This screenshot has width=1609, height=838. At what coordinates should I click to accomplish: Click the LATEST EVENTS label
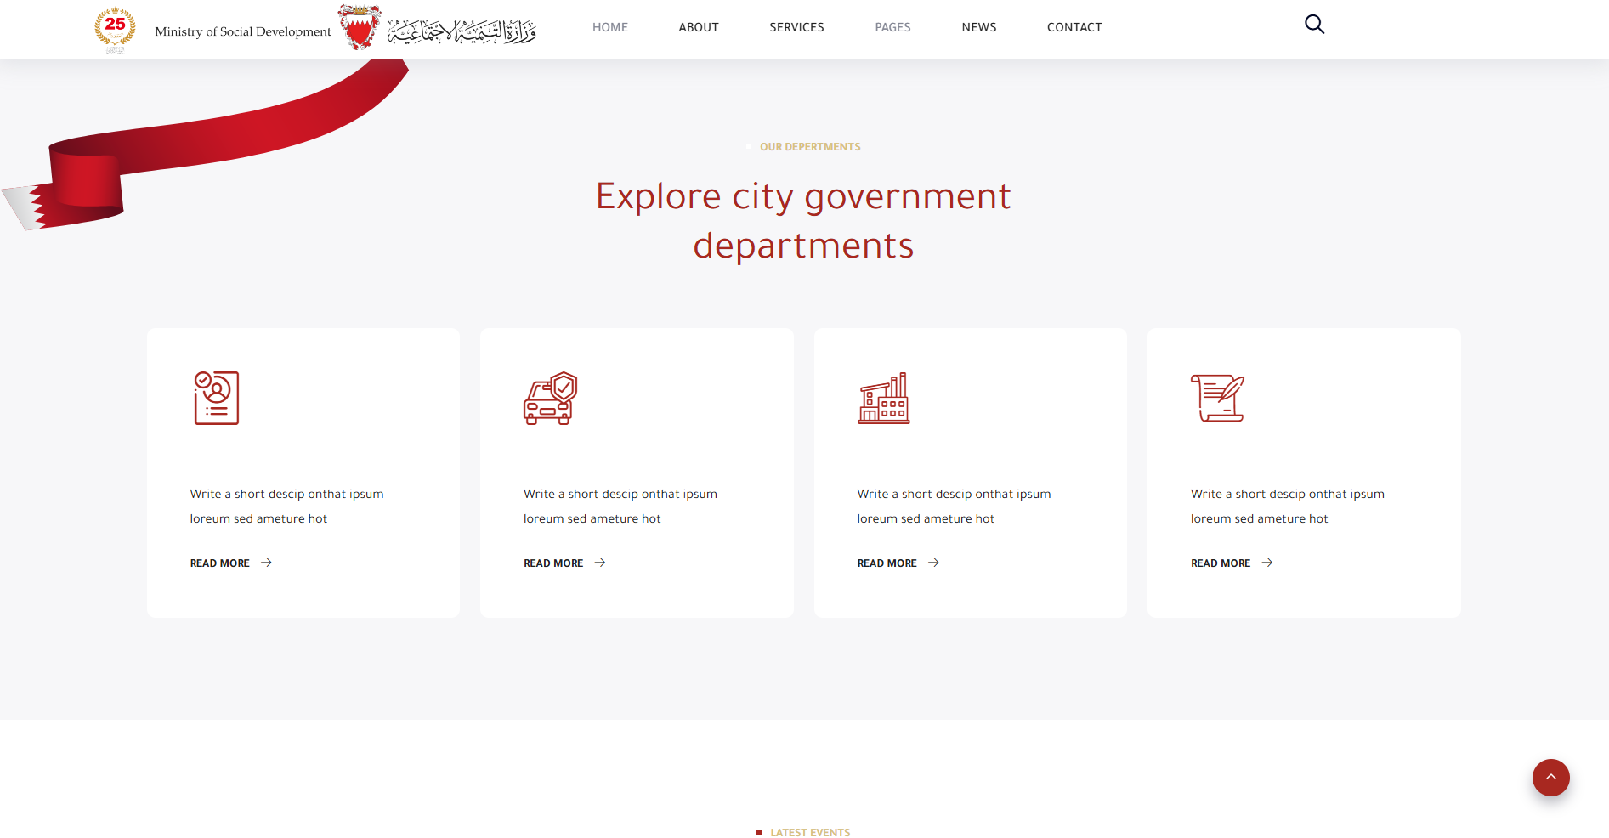810,833
